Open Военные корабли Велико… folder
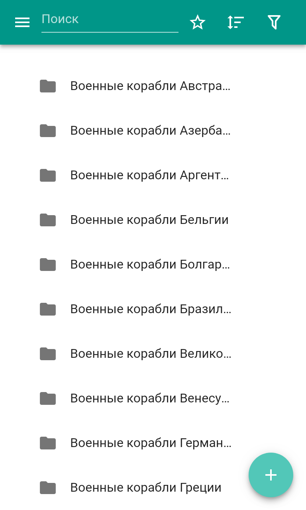Viewport: 306px width, 510px height. coord(151,354)
